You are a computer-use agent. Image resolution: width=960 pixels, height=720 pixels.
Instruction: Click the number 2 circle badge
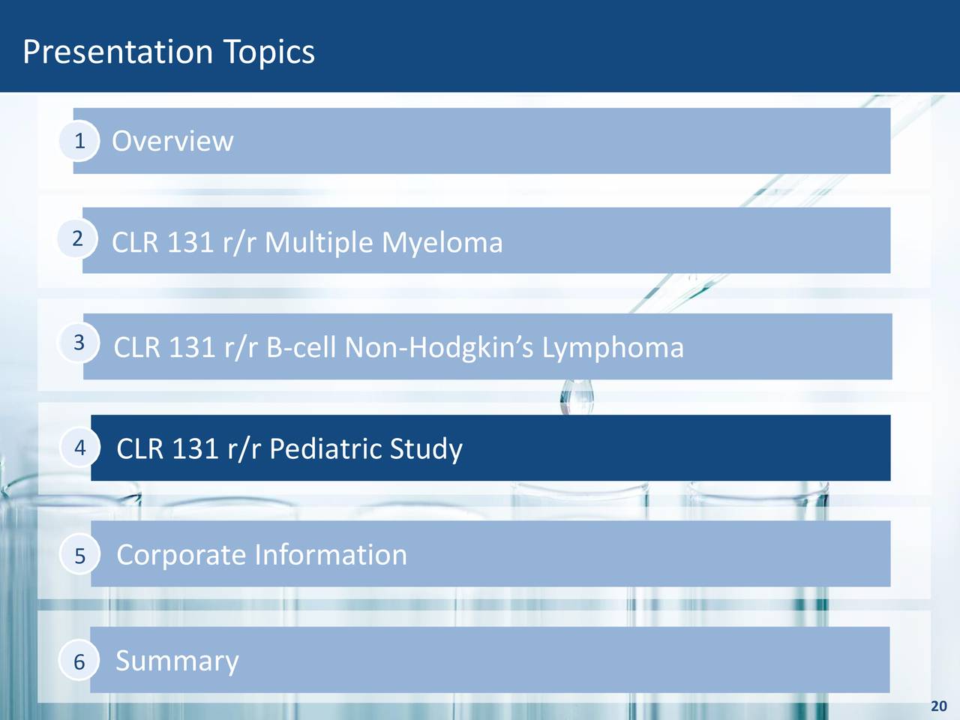[78, 238]
